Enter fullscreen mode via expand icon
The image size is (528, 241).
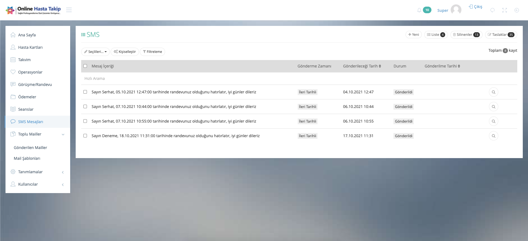[x=504, y=10]
